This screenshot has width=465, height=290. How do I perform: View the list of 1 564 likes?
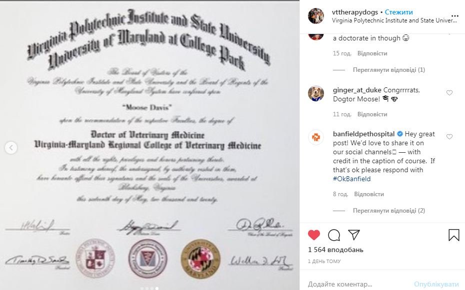pos(335,250)
